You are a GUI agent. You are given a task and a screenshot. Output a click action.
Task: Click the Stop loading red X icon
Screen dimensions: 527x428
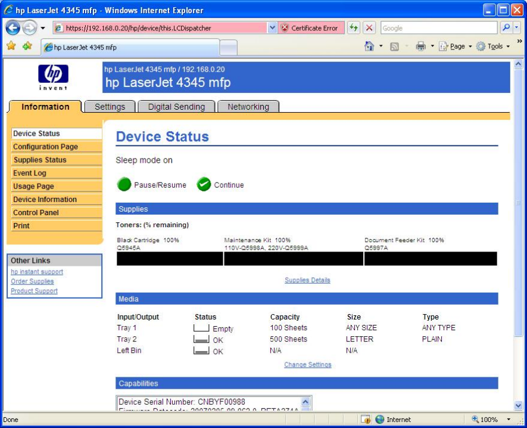369,27
